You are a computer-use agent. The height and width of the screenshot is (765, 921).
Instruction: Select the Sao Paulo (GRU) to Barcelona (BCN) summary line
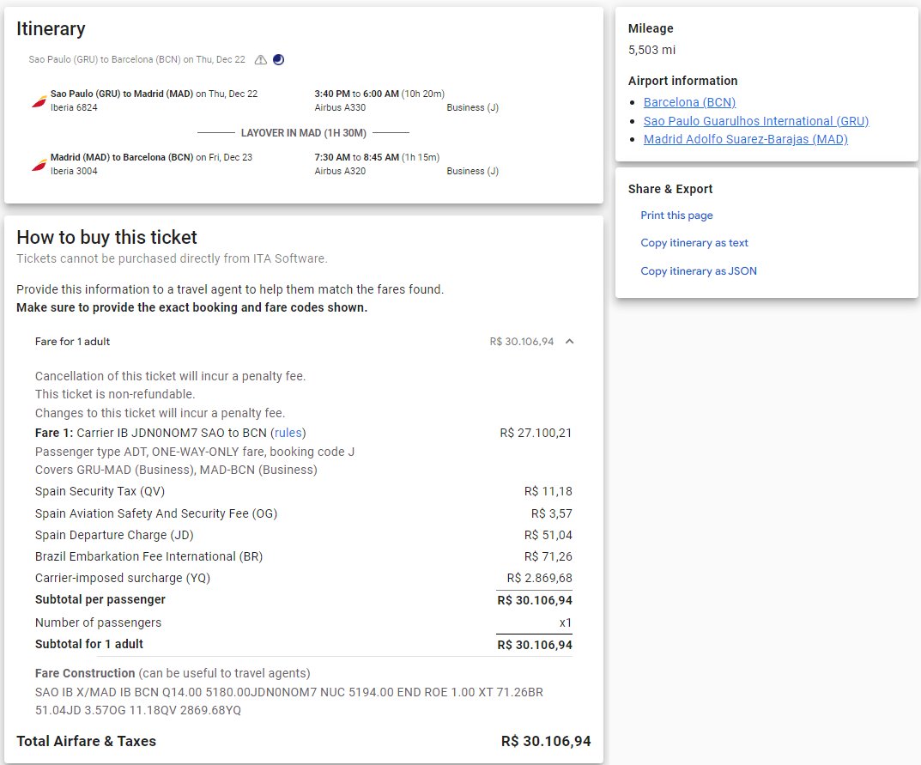click(x=136, y=59)
